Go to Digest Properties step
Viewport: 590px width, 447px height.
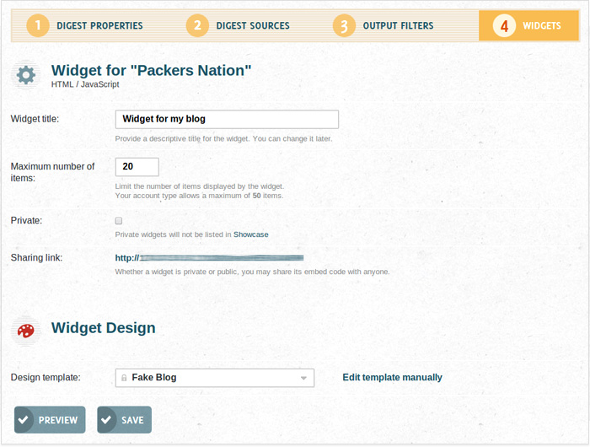coord(99,26)
